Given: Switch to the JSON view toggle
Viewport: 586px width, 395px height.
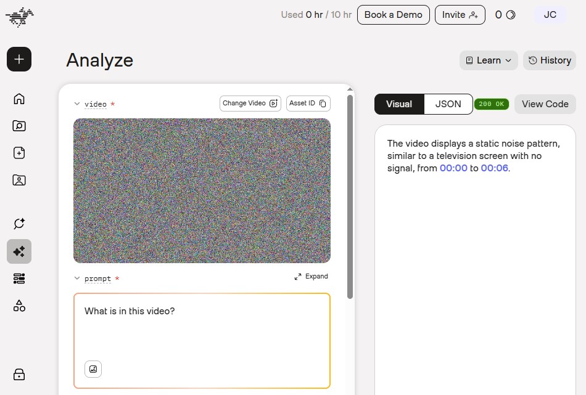Looking at the screenshot, I should coord(448,104).
